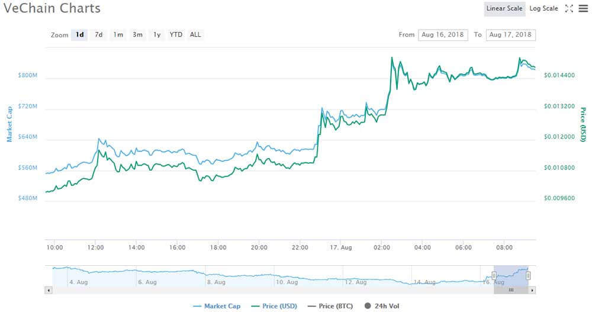Grab the right navigator range handle
The height and width of the screenshot is (312, 592).
click(x=528, y=276)
